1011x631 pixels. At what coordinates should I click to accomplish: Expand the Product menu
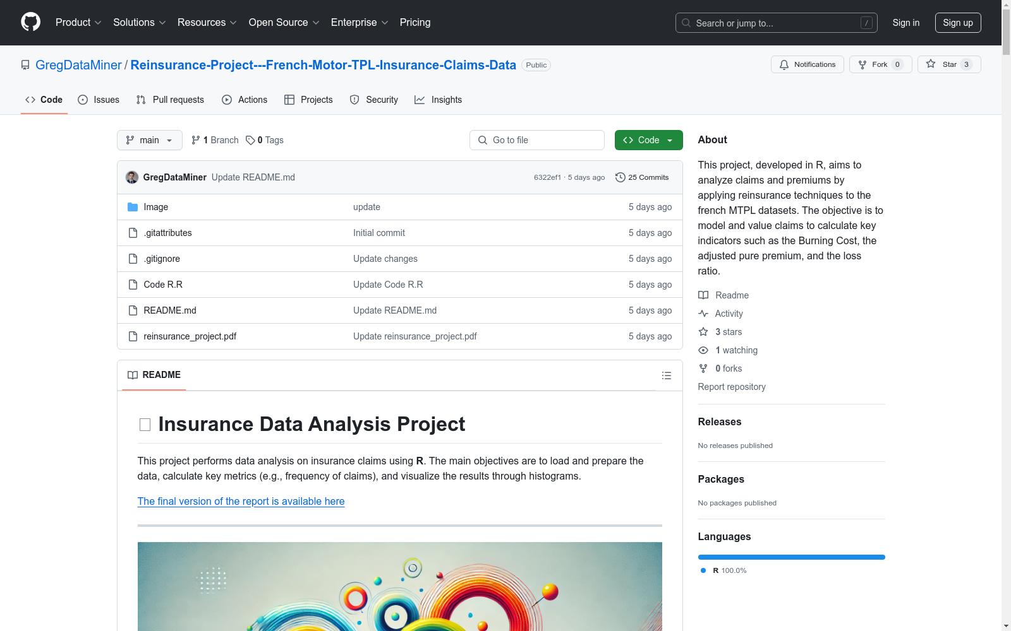pyautogui.click(x=78, y=23)
